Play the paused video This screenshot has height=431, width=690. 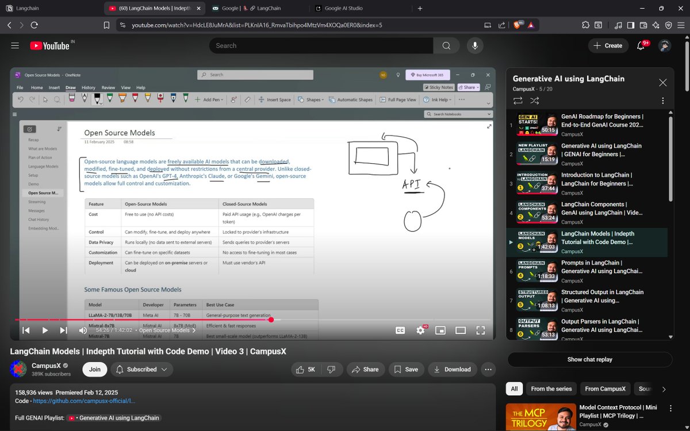[x=45, y=330]
